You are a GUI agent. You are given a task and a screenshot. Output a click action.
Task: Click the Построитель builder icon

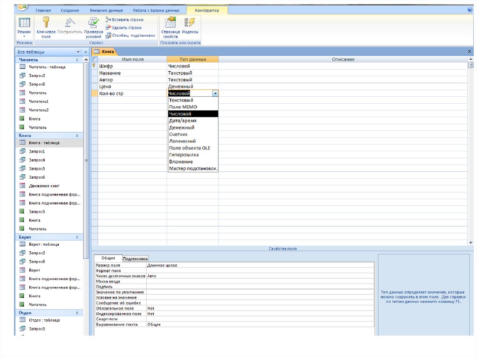pyautogui.click(x=70, y=22)
